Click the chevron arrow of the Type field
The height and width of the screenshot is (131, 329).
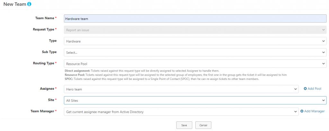(x=323, y=41)
